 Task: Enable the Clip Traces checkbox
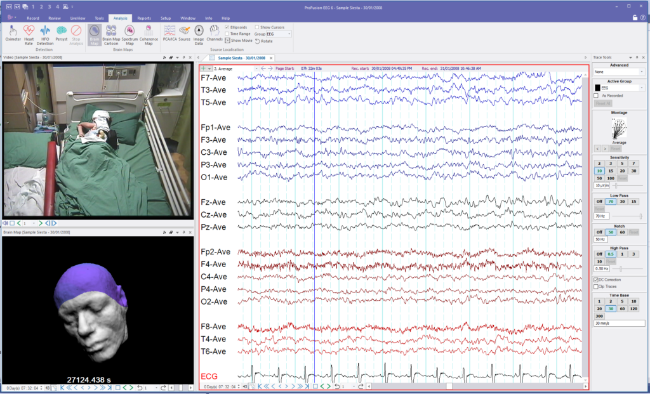(x=595, y=286)
